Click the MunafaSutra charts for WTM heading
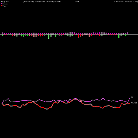Screen dimensions: 138x138 tap(42, 2)
